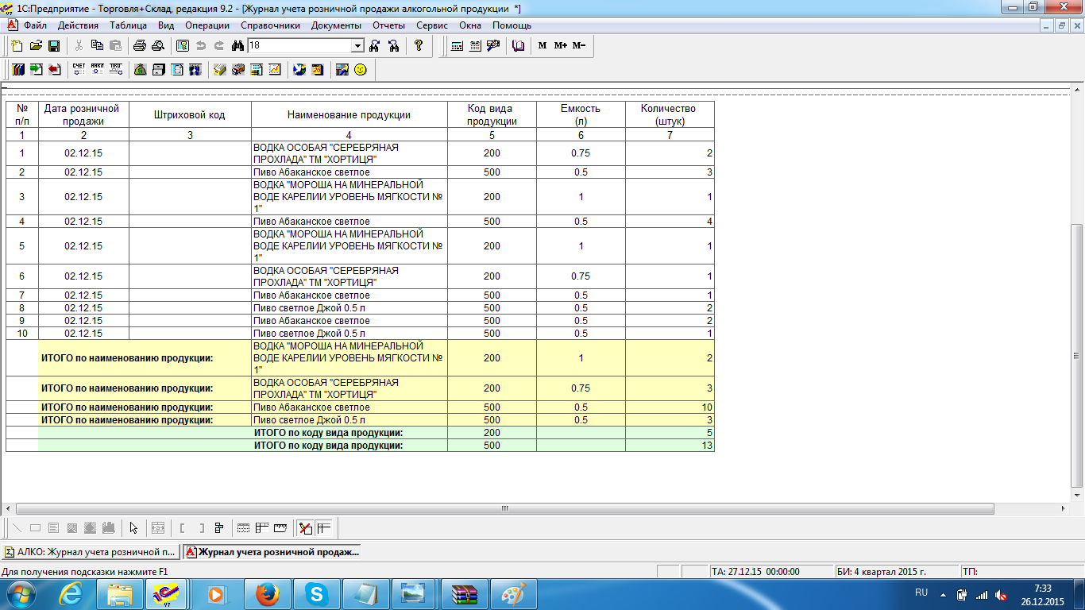Screen dimensions: 1085x610
Task: Click the RU language indicator in tray
Action: [x=921, y=593]
